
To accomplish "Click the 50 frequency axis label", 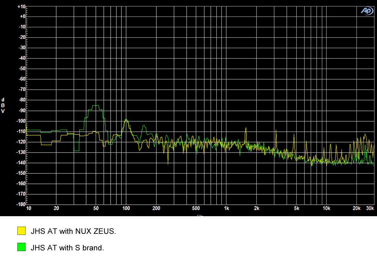I will point(96,209).
